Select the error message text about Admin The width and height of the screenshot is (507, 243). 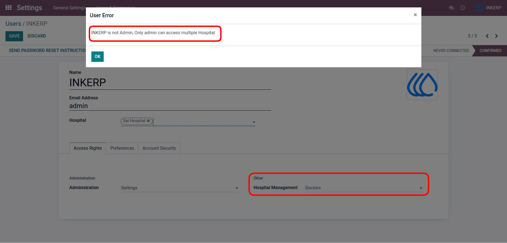153,33
